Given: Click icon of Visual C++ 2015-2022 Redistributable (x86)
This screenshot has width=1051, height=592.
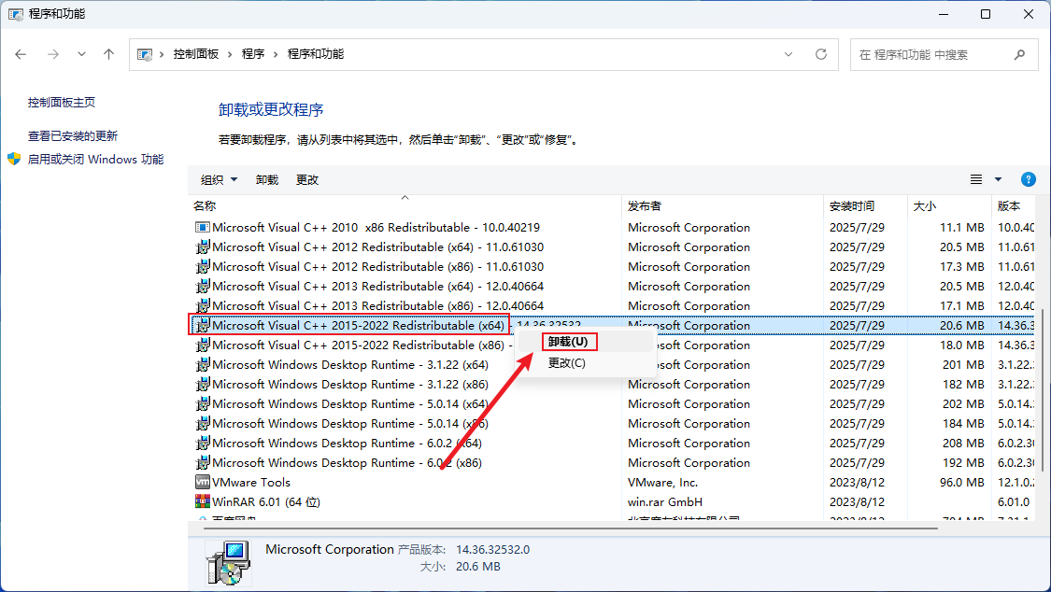Looking at the screenshot, I should 203,345.
